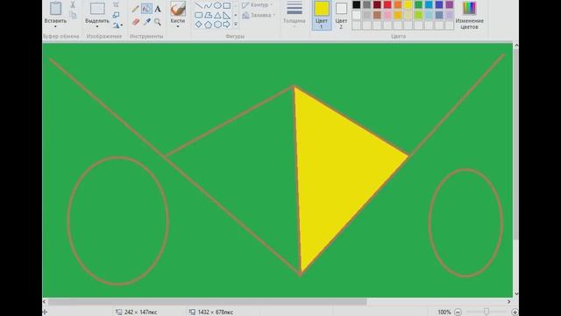Select the Magnifier tool
The height and width of the screenshot is (316, 561).
[158, 22]
